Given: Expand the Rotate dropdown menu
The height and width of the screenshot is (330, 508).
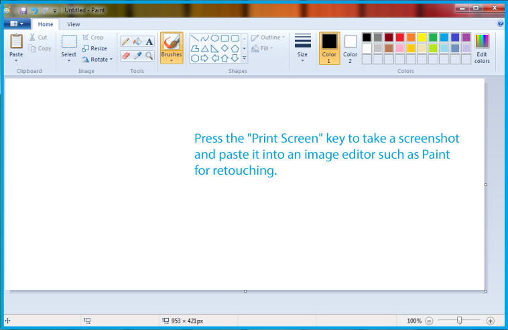Looking at the screenshot, I should coord(95,60).
